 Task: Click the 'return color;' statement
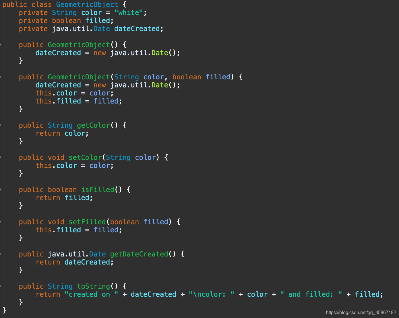point(62,133)
